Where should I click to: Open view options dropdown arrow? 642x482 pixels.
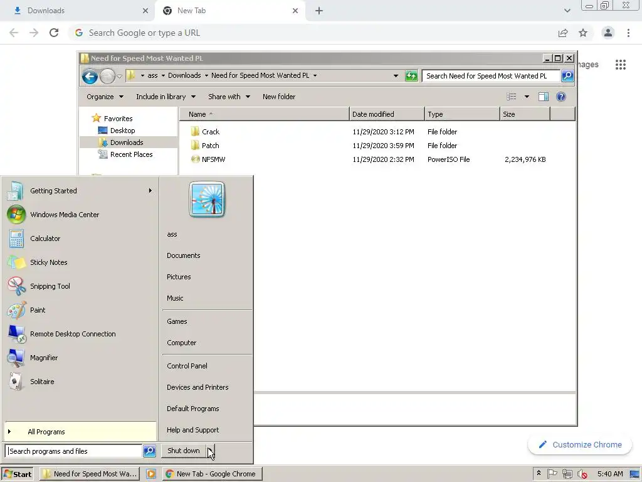pos(527,97)
